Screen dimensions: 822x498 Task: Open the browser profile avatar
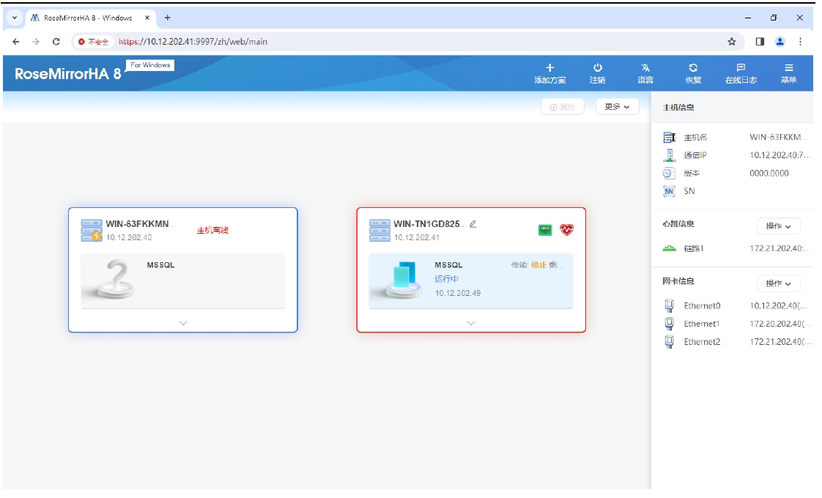[x=780, y=42]
